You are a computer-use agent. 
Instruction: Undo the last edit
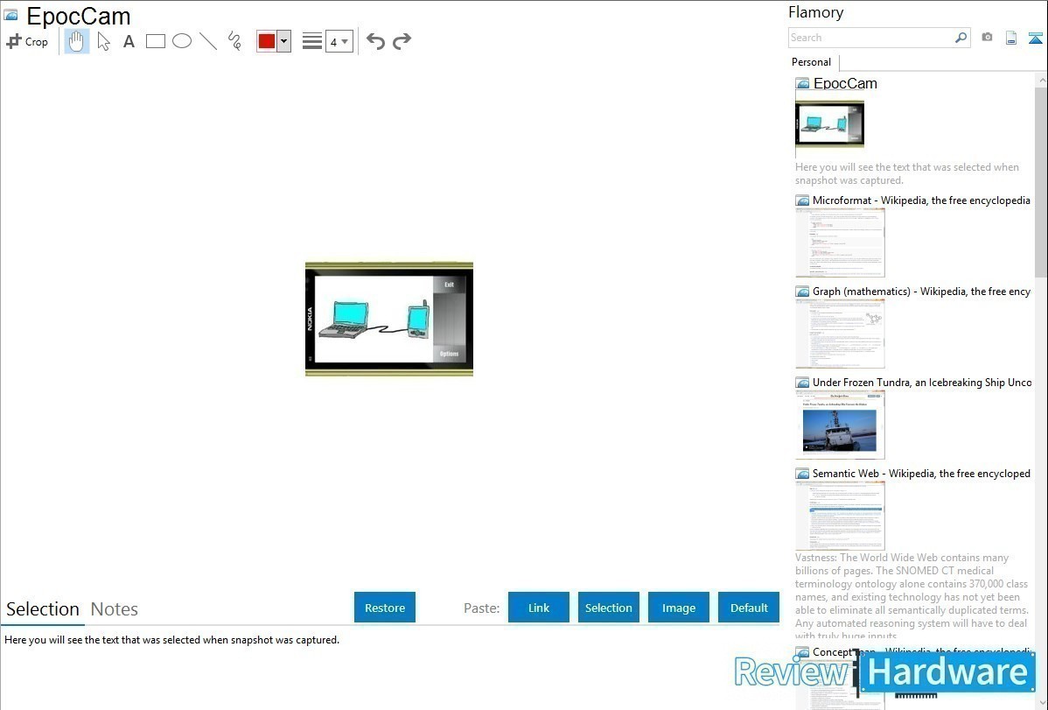[375, 41]
